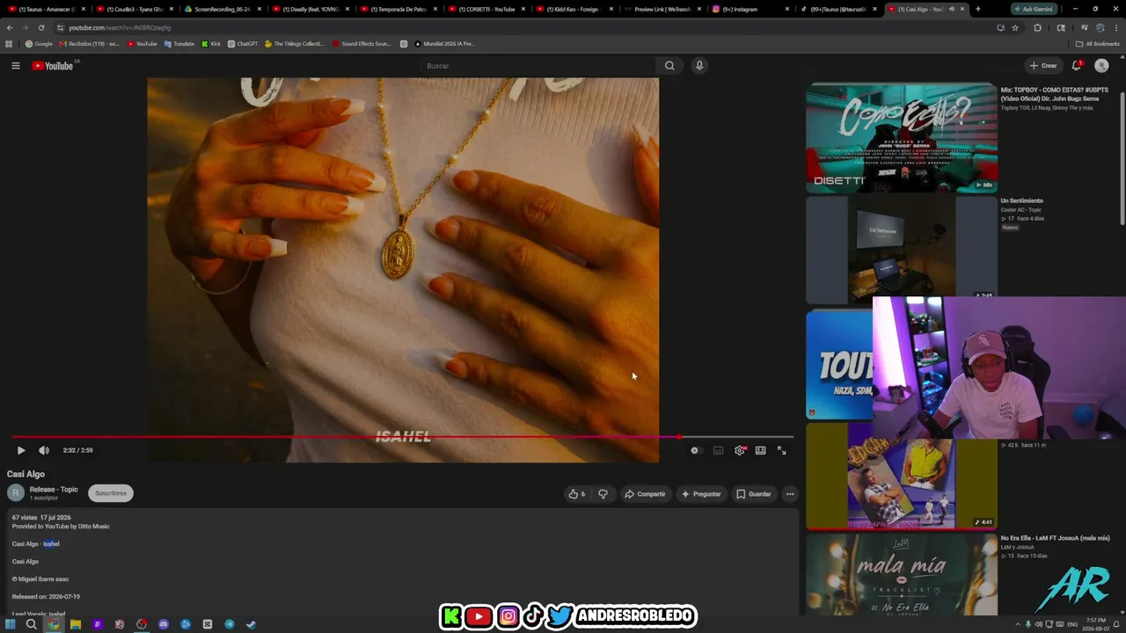
Task: Open the No Era Ella - LaM title
Action: [1055, 538]
